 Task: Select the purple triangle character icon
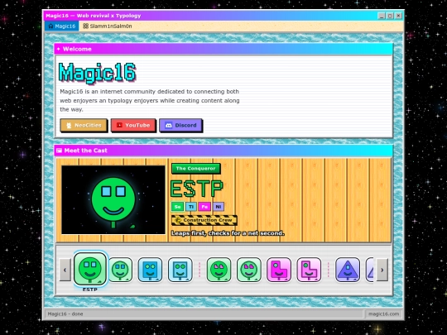pyautogui.click(x=348, y=270)
